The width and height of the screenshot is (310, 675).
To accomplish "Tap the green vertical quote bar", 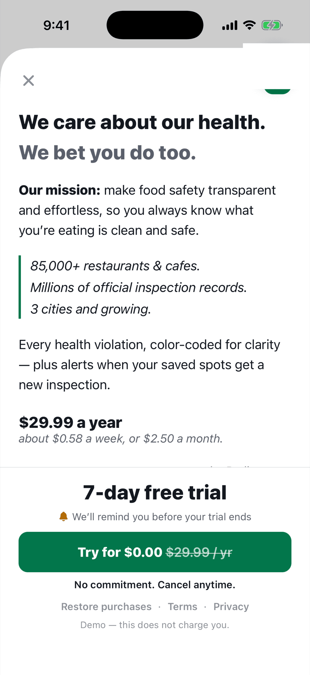I will click(20, 287).
